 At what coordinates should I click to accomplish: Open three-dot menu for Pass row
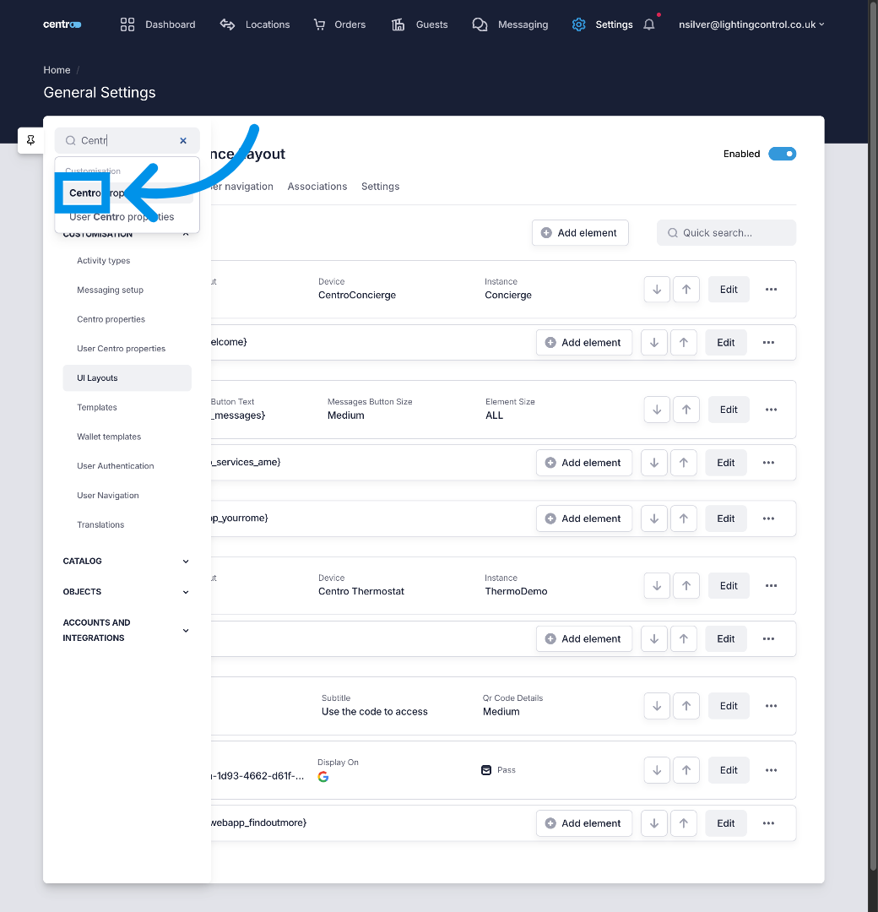coord(771,770)
